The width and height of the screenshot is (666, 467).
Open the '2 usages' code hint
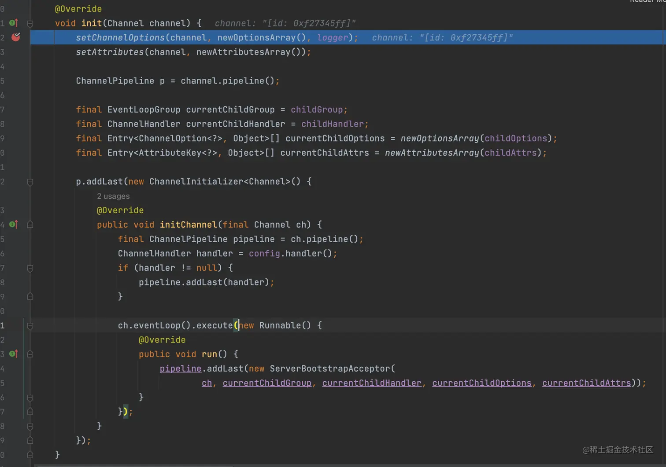[113, 196]
